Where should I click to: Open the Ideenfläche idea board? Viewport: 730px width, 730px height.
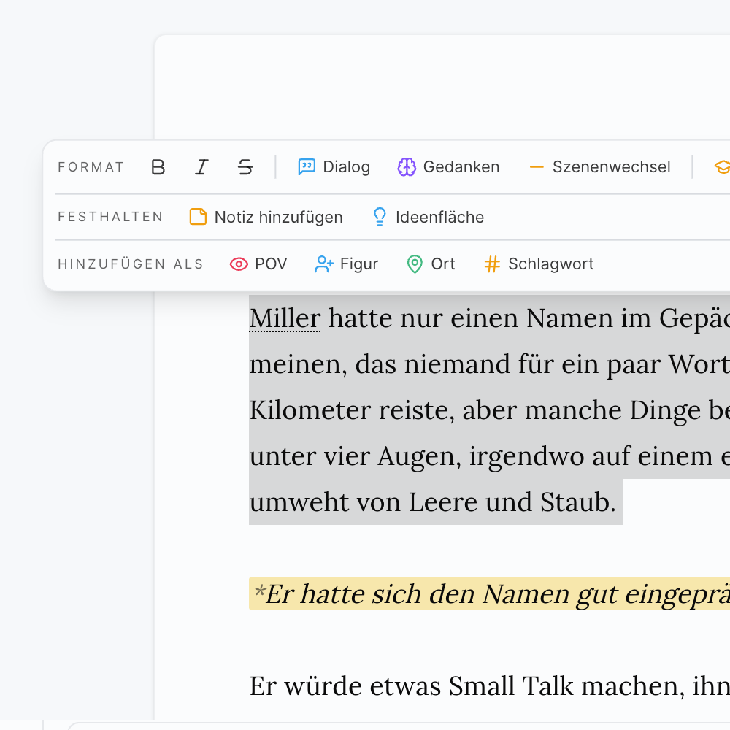pos(428,217)
